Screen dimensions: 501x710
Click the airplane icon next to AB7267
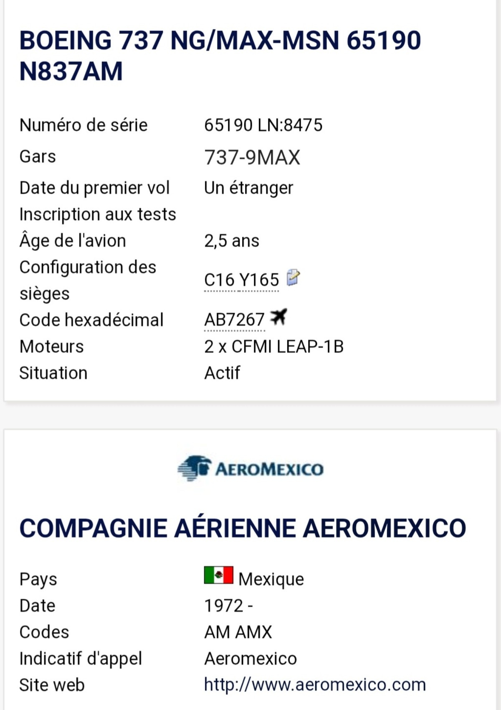click(x=278, y=317)
